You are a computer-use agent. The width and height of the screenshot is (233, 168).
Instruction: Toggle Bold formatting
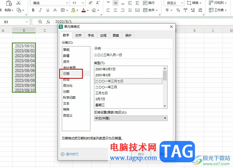(x=33, y=10)
